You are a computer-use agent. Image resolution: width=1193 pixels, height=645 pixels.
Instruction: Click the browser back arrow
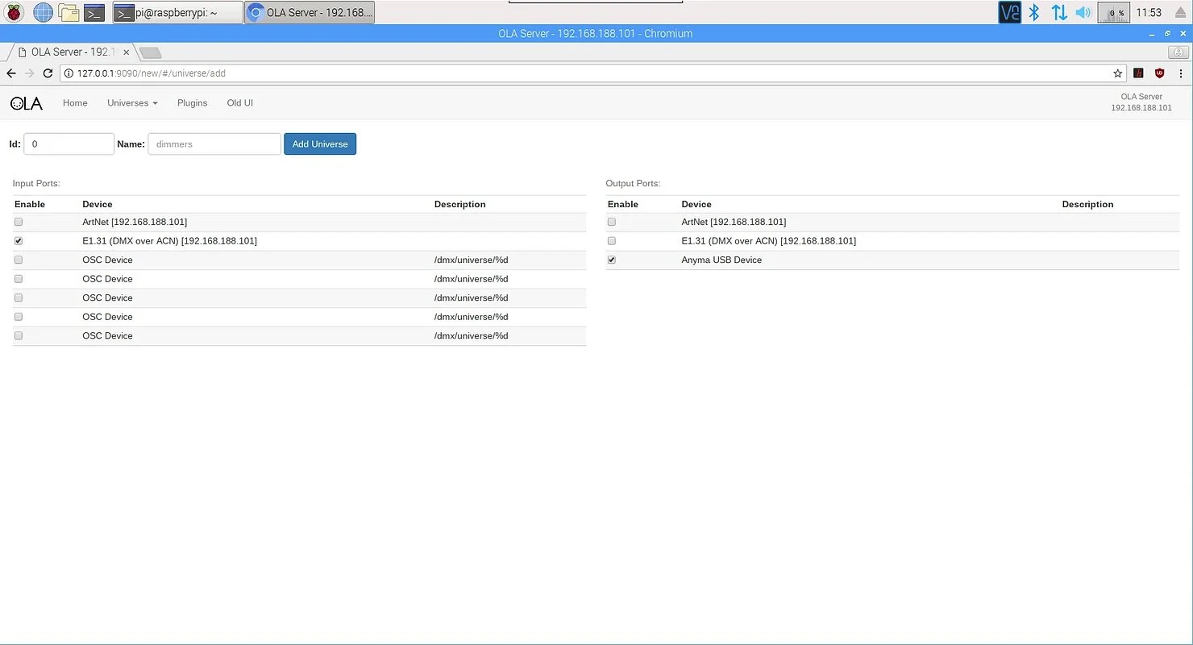click(x=11, y=73)
